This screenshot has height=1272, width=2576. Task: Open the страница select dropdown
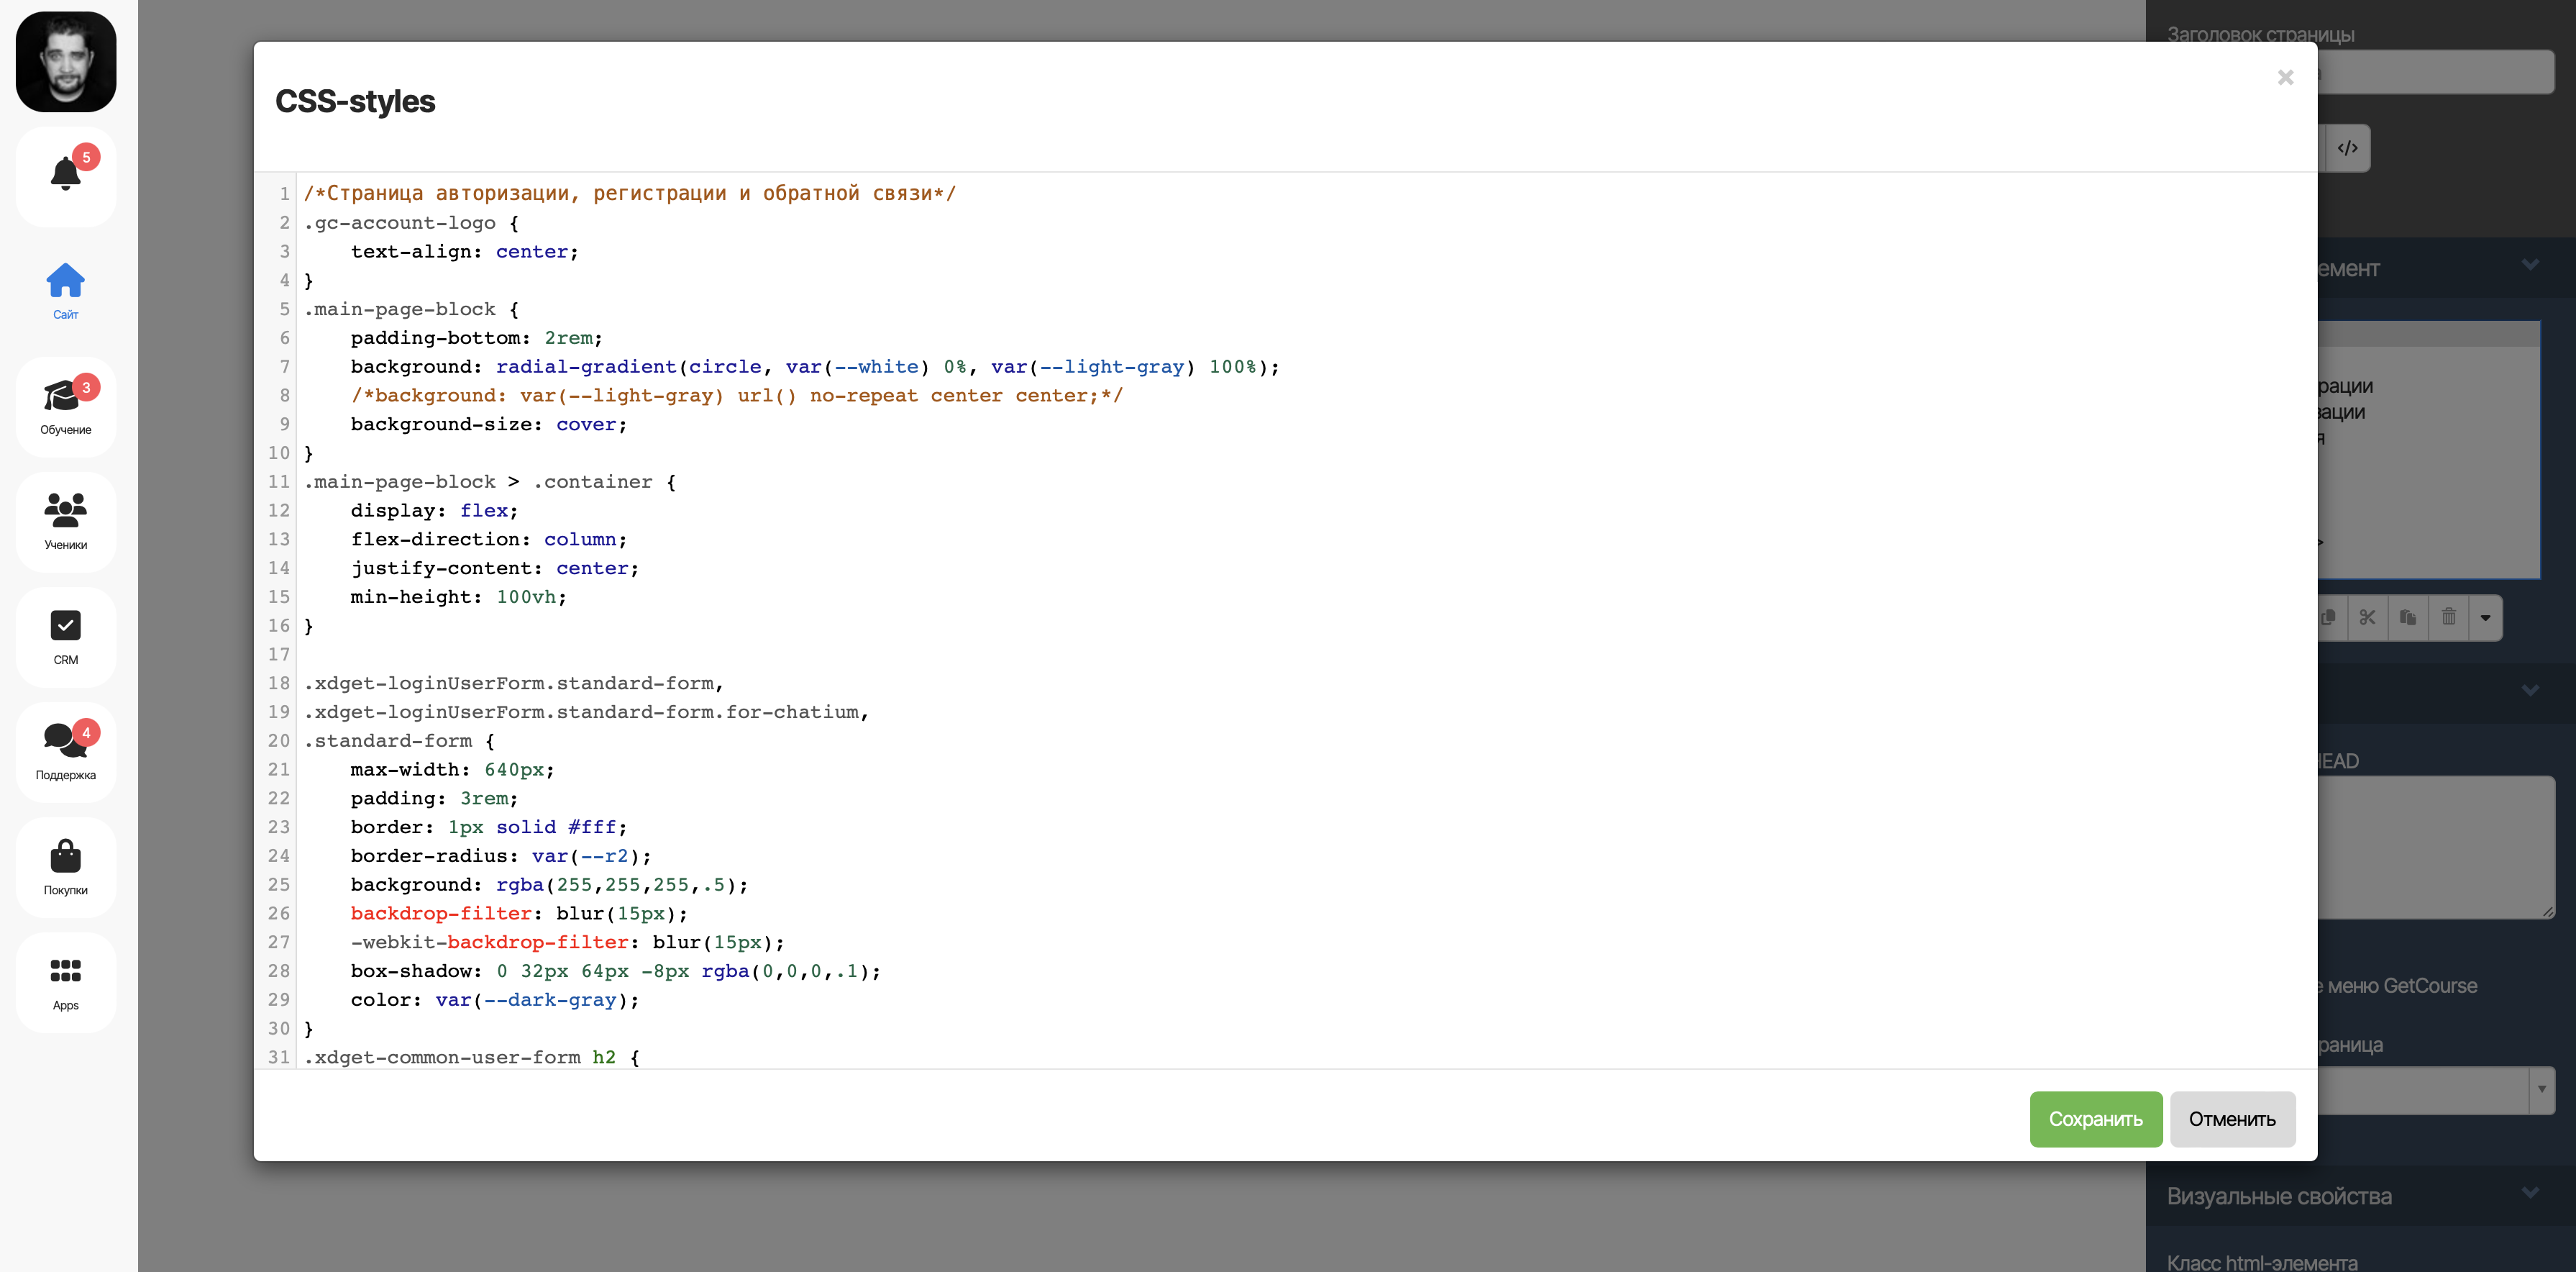point(2541,1089)
